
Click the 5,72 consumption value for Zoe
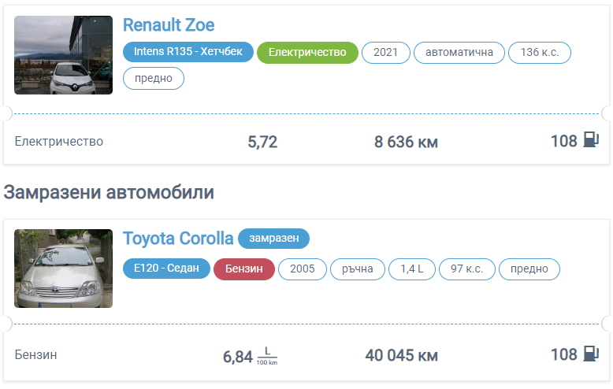262,142
